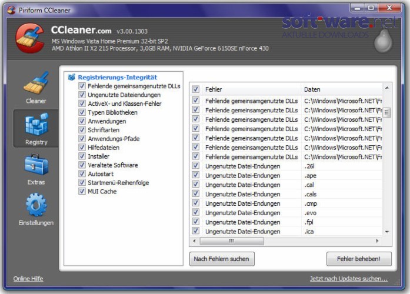Screen dimensions: 410x294
Task: Click the v3.00.1303 version text
Action: (132, 31)
